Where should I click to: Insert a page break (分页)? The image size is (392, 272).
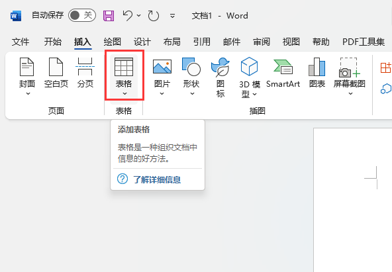click(85, 73)
